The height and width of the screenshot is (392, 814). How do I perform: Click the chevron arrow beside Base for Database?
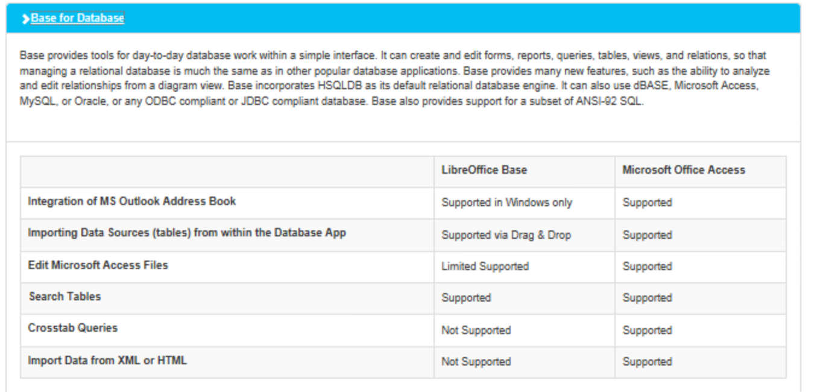tap(25, 19)
